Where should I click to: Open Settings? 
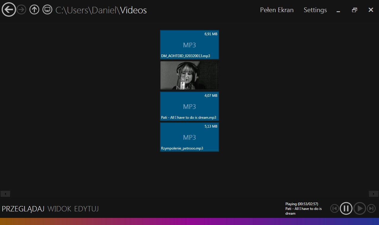[x=315, y=10]
